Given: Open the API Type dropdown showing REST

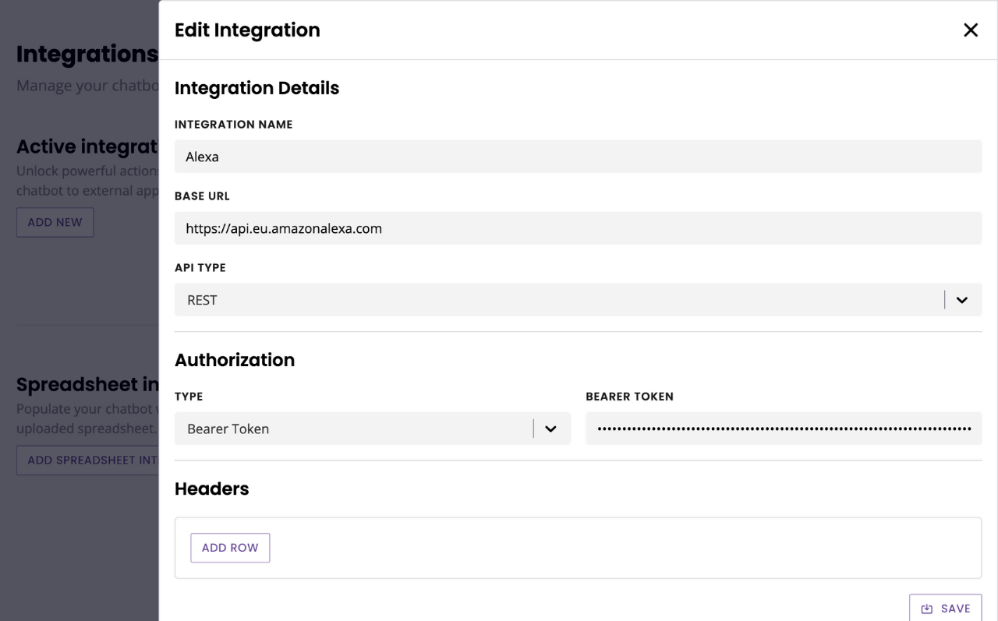Looking at the screenshot, I should 578,300.
